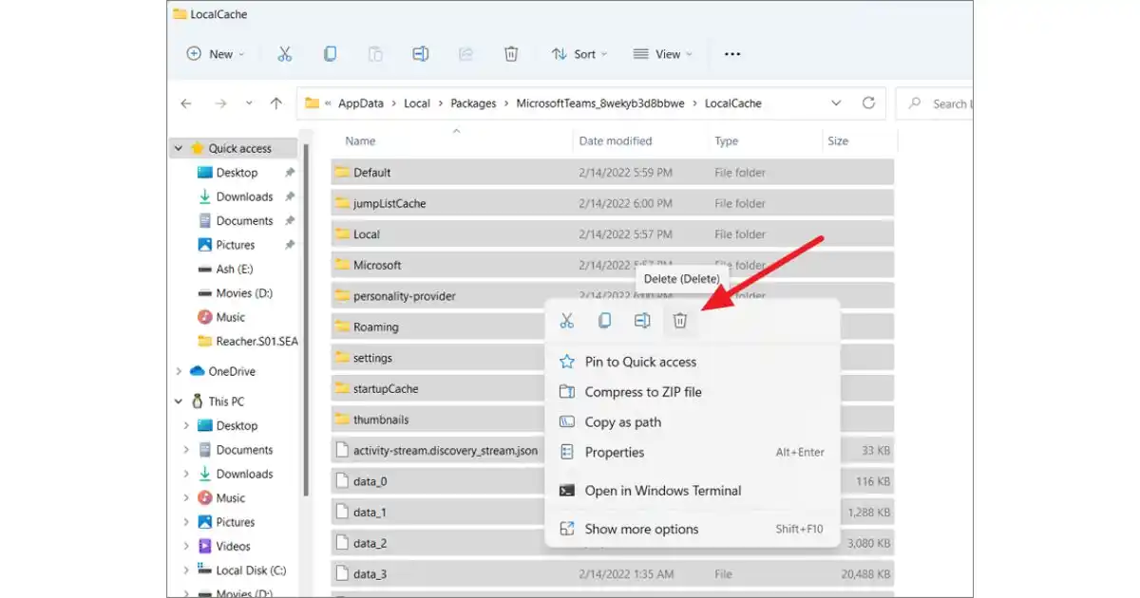This screenshot has width=1140, height=598.
Task: Select the jumpListCache folder
Action: coord(613,203)
